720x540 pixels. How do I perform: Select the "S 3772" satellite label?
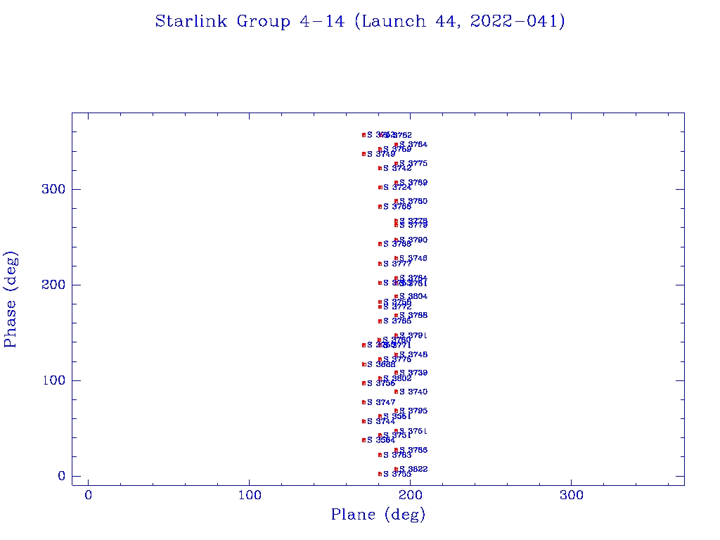click(397, 307)
